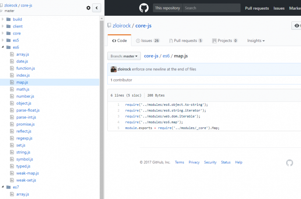
Task: Open weak-map.js in the tree
Action: tap(28, 173)
